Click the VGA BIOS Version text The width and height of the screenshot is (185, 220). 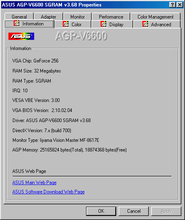42,110
